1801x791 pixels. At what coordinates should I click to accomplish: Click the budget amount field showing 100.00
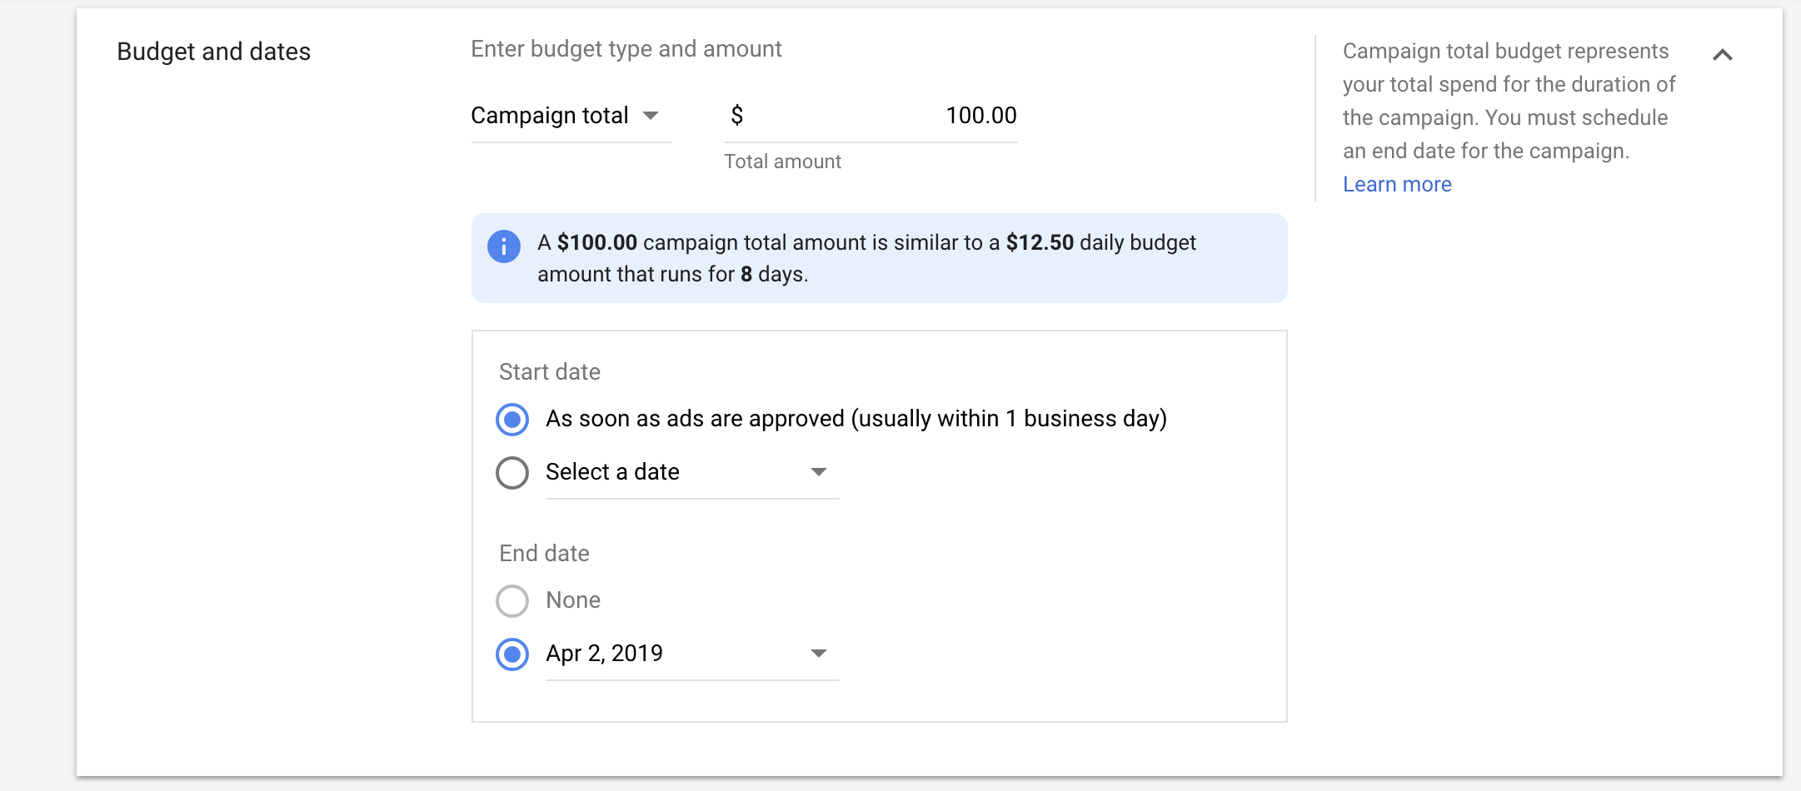916,116
